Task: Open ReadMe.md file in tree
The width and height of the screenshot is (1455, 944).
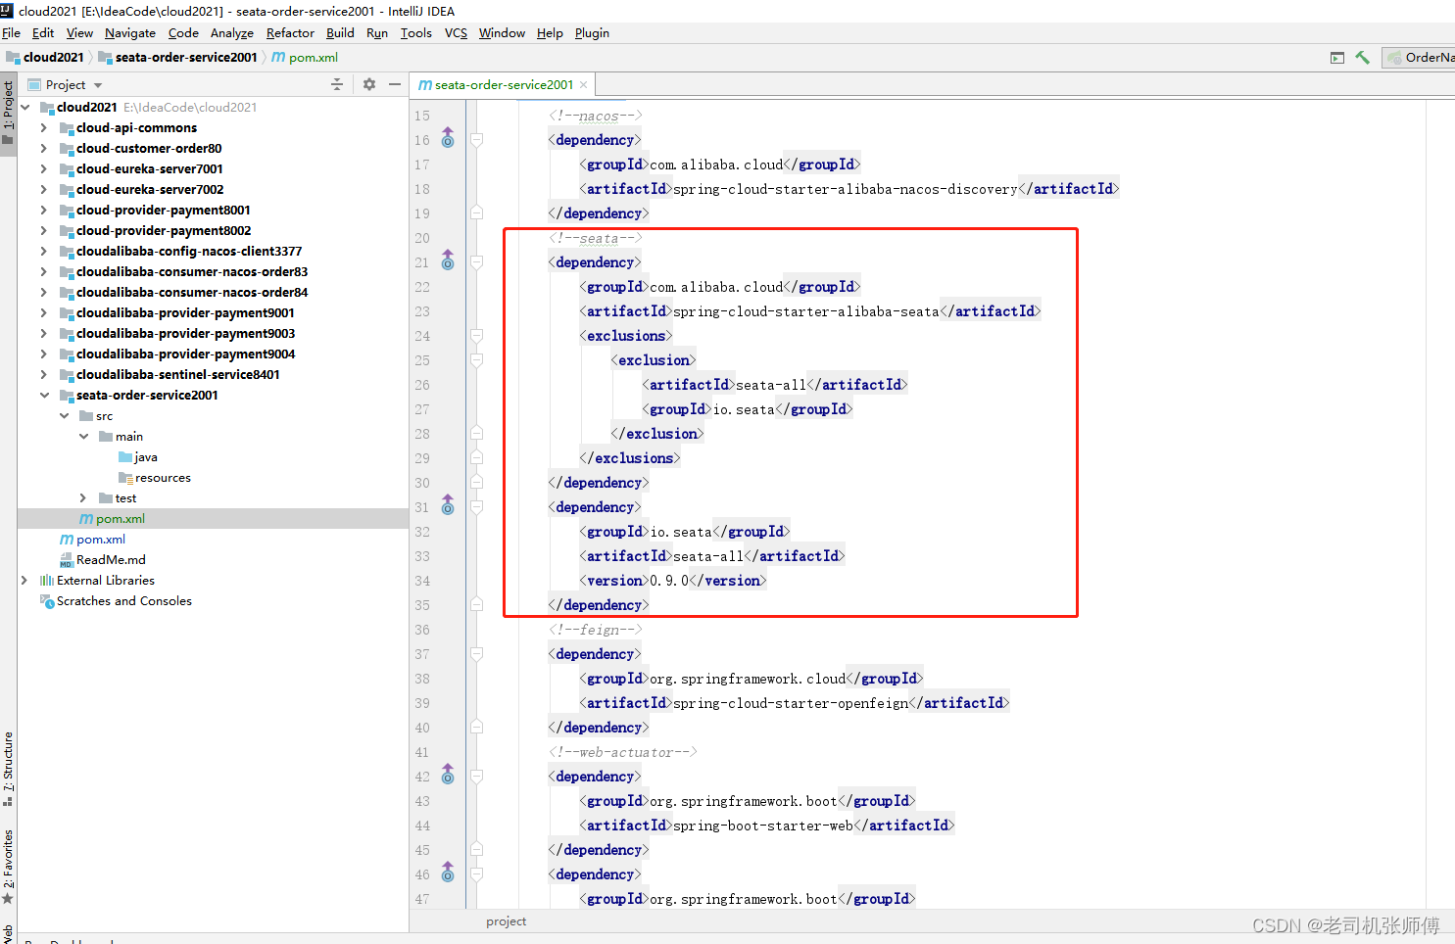Action: 111,560
